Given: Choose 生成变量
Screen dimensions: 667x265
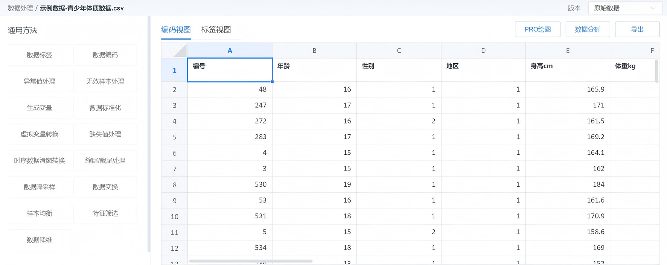Looking at the screenshot, I should click(40, 108).
